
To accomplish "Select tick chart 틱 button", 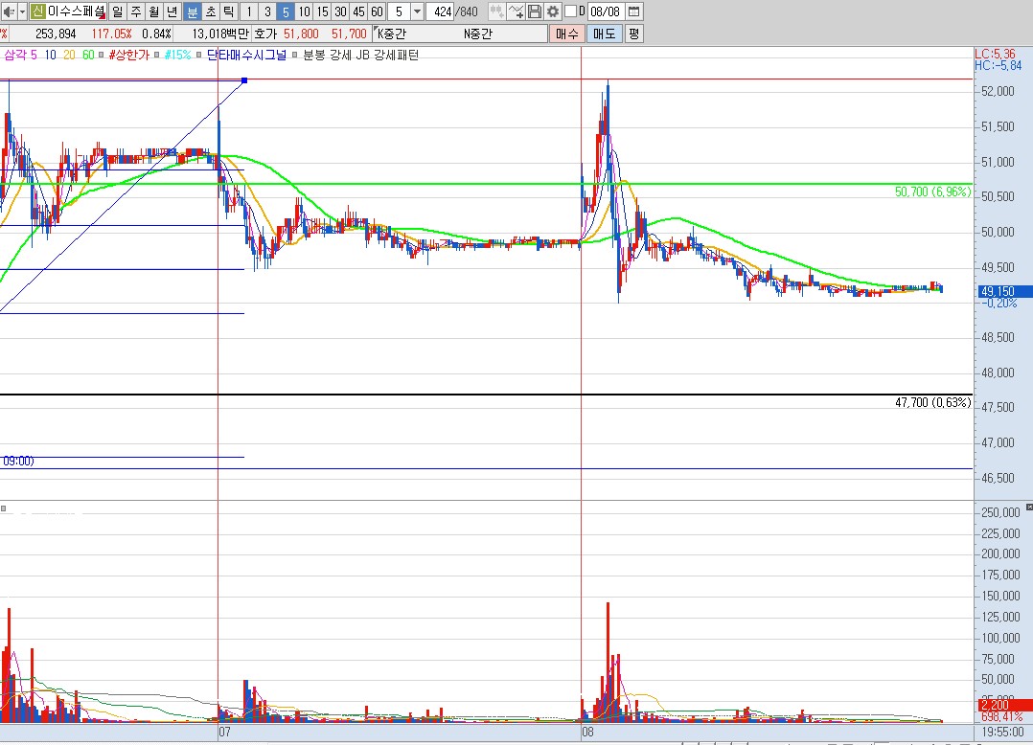I will click(x=229, y=11).
